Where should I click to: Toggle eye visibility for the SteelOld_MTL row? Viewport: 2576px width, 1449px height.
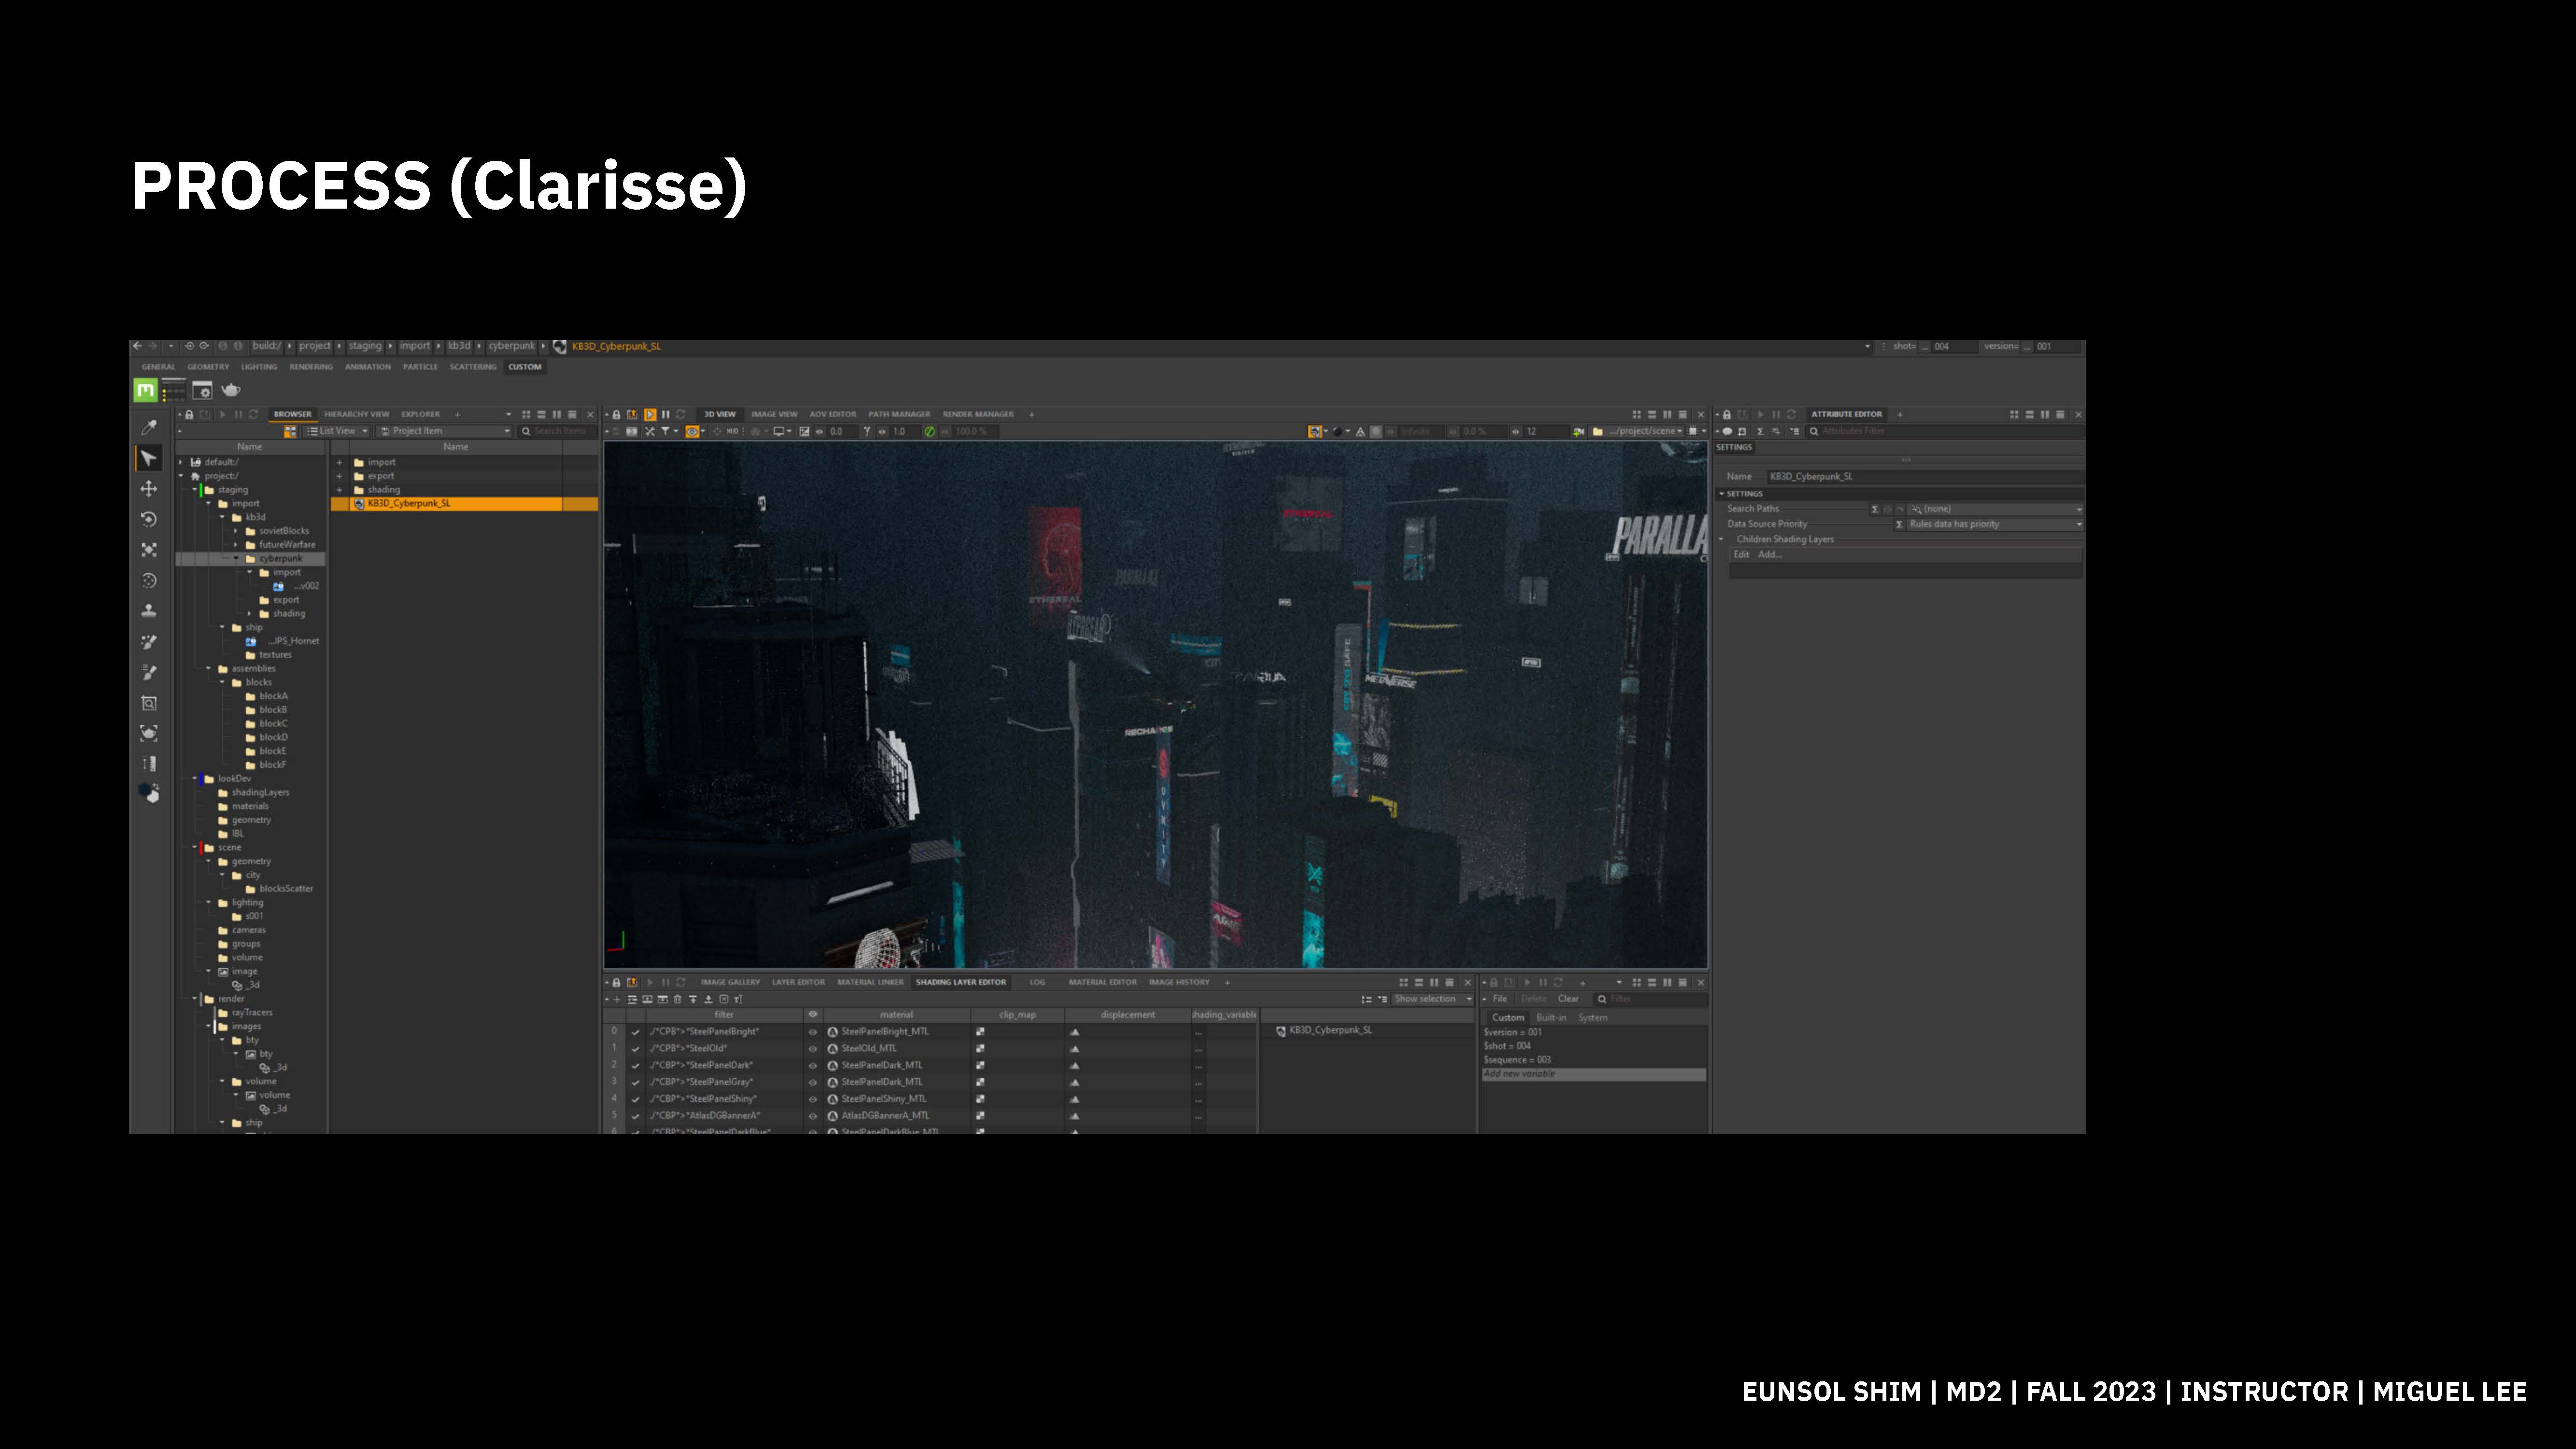pos(812,1049)
